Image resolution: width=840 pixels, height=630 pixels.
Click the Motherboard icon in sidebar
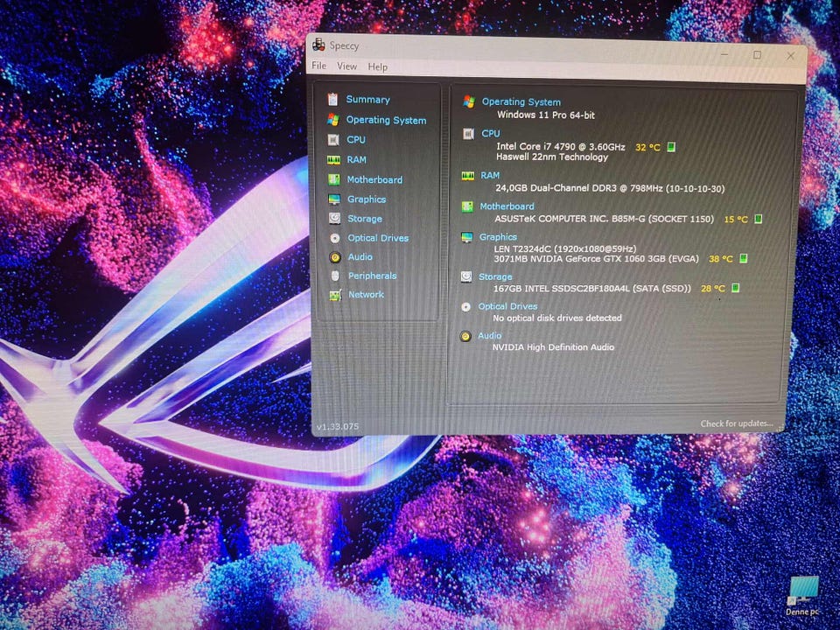[x=333, y=179]
